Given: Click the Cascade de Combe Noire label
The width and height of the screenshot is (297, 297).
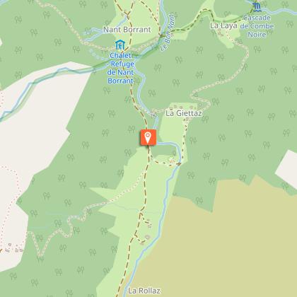Looking at the screenshot, I should click(x=257, y=26).
